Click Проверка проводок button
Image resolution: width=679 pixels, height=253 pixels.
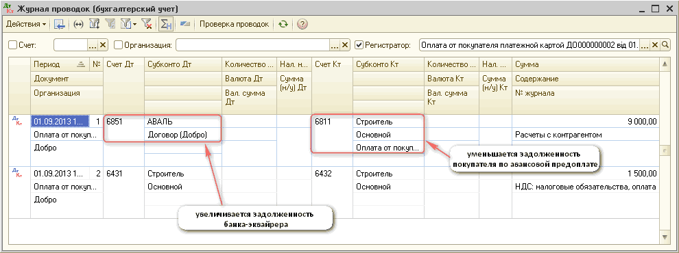pos(235,24)
